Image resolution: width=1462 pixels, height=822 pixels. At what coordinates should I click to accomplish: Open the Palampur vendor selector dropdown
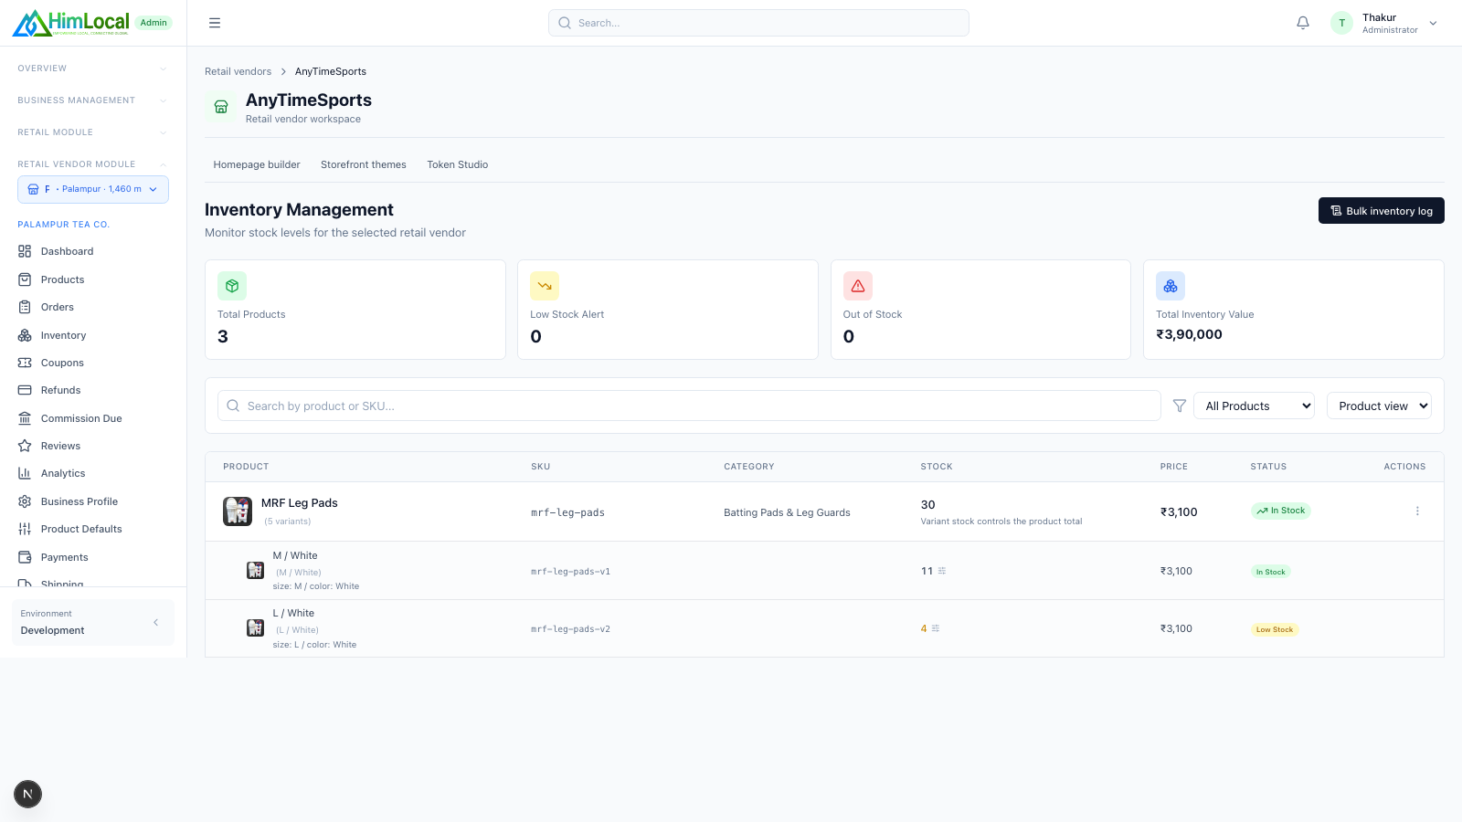[x=93, y=189]
